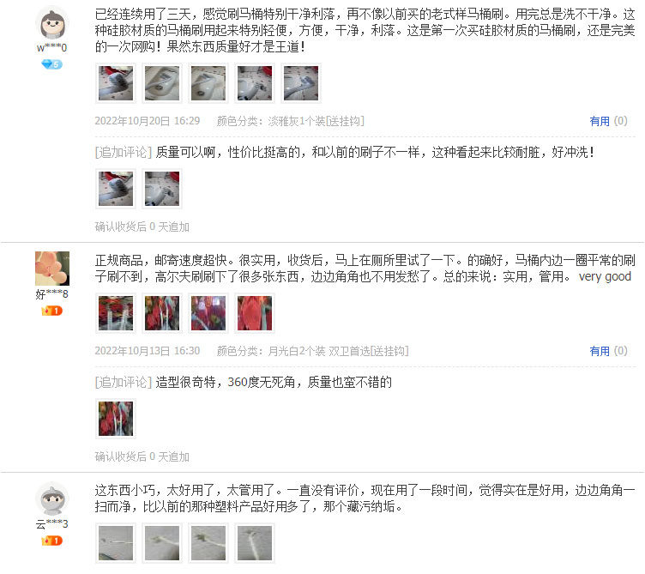Open the 好***8 reviewer's flower avatar
The image size is (645, 574).
click(52, 269)
